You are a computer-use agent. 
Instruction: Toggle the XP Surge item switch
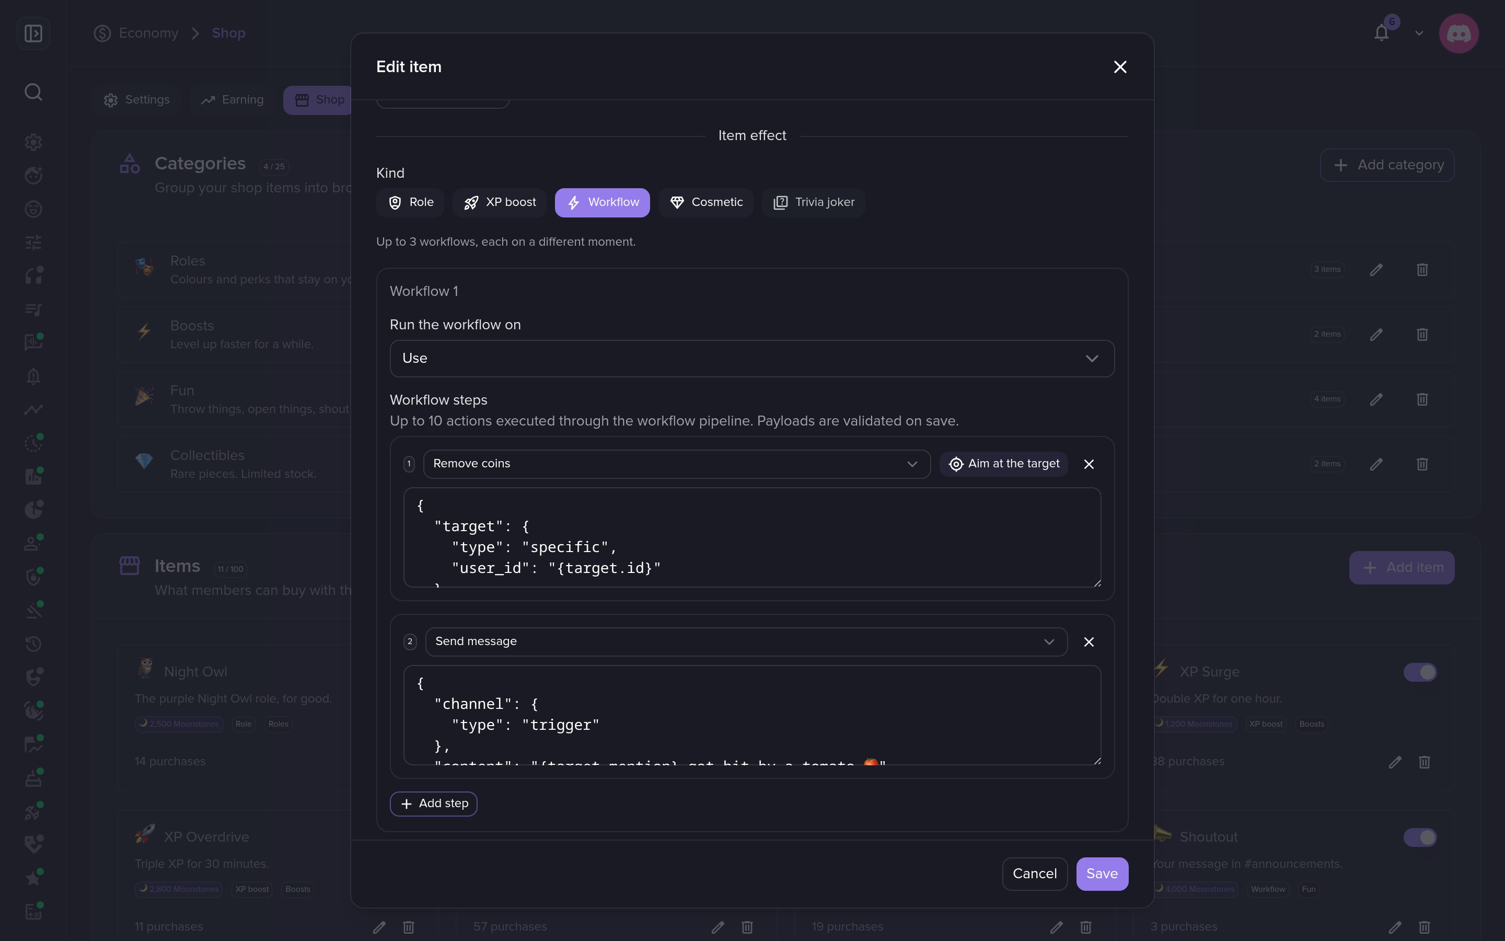click(1420, 672)
